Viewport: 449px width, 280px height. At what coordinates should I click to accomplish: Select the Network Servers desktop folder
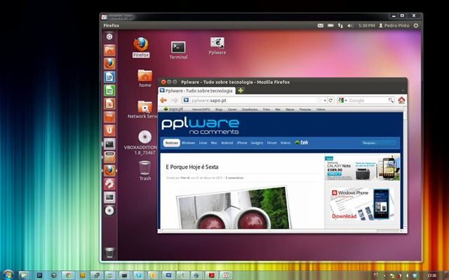tap(144, 109)
